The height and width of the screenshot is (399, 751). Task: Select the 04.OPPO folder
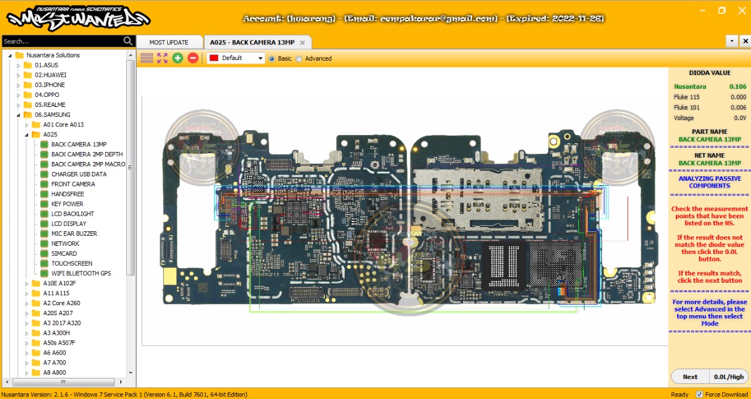click(x=47, y=95)
